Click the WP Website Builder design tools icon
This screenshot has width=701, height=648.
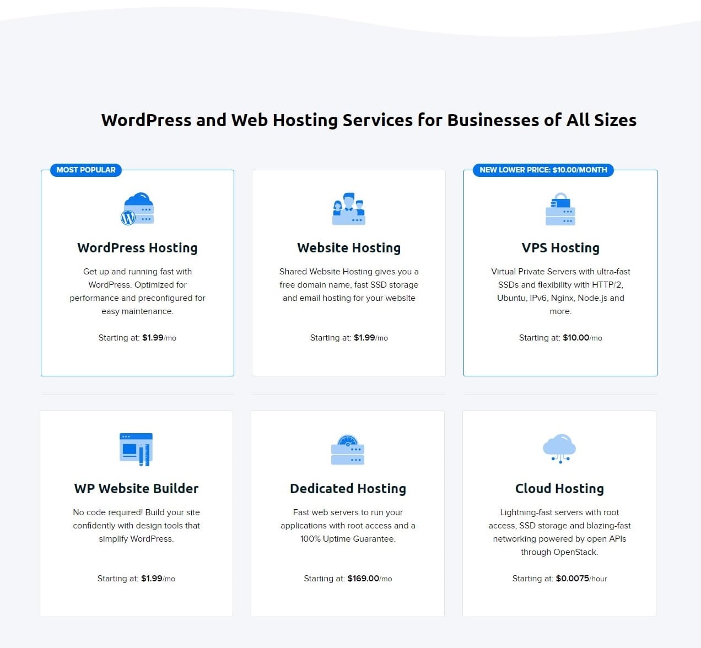[x=136, y=449]
